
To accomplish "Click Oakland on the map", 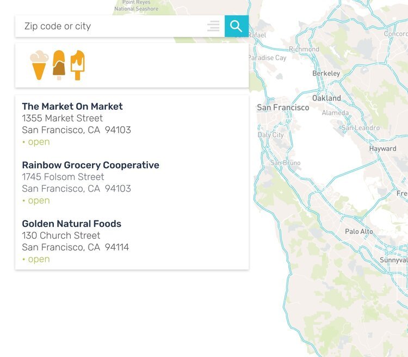I will [326, 99].
